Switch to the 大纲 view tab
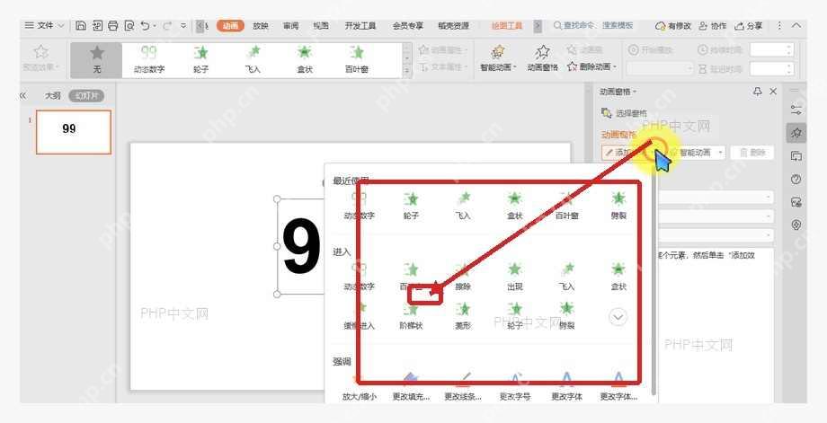The image size is (827, 423). pyautogui.click(x=52, y=96)
